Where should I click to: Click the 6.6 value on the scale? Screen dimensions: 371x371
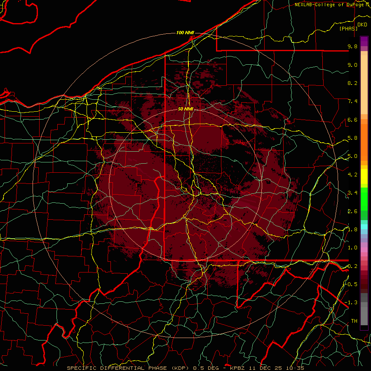tap(352, 120)
